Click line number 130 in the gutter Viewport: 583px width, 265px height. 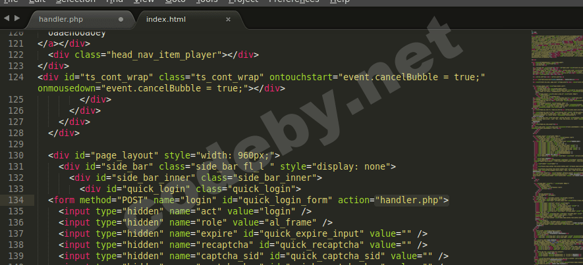tap(16, 155)
